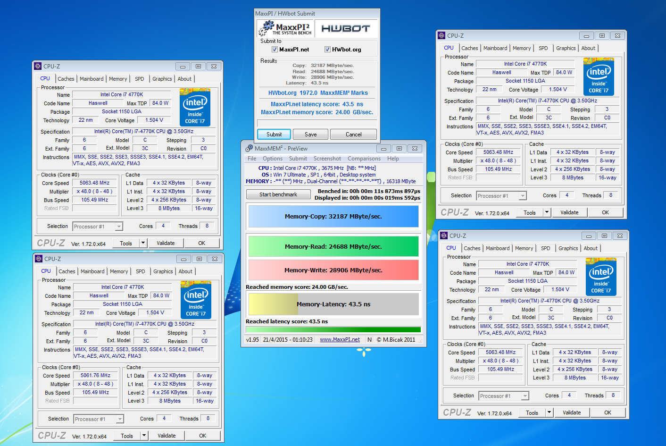This screenshot has height=446, width=666.
Task: Click the Start benchmark button
Action: click(x=278, y=194)
